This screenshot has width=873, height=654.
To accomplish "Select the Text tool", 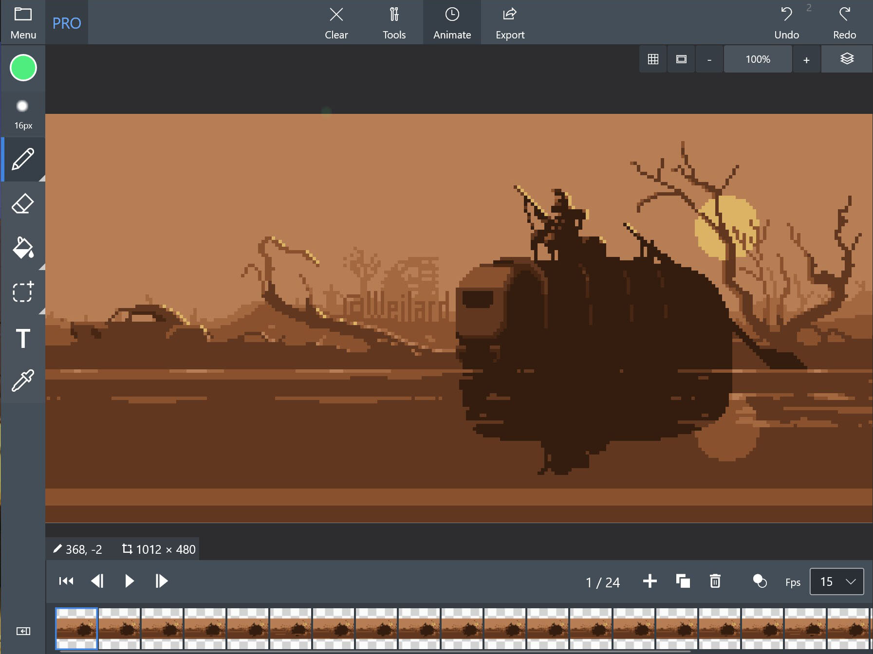I will point(23,338).
